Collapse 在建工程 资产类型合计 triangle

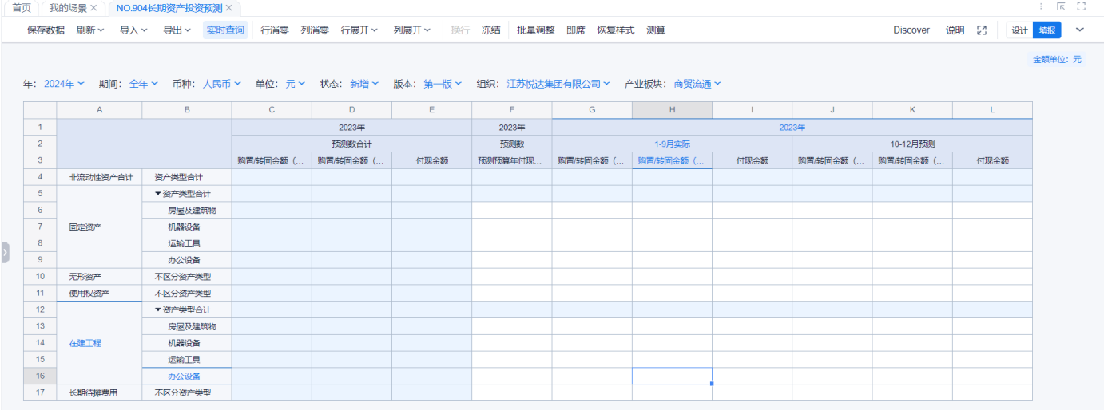pyautogui.click(x=158, y=309)
